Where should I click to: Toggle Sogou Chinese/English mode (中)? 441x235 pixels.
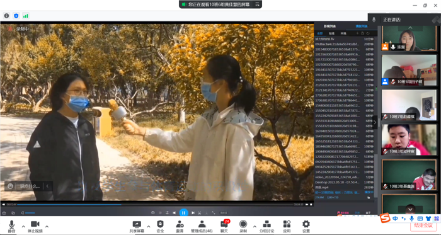pyautogui.click(x=396, y=219)
